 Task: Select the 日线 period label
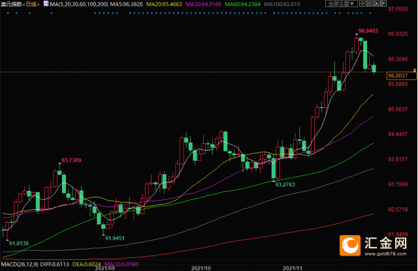[x=31, y=5]
